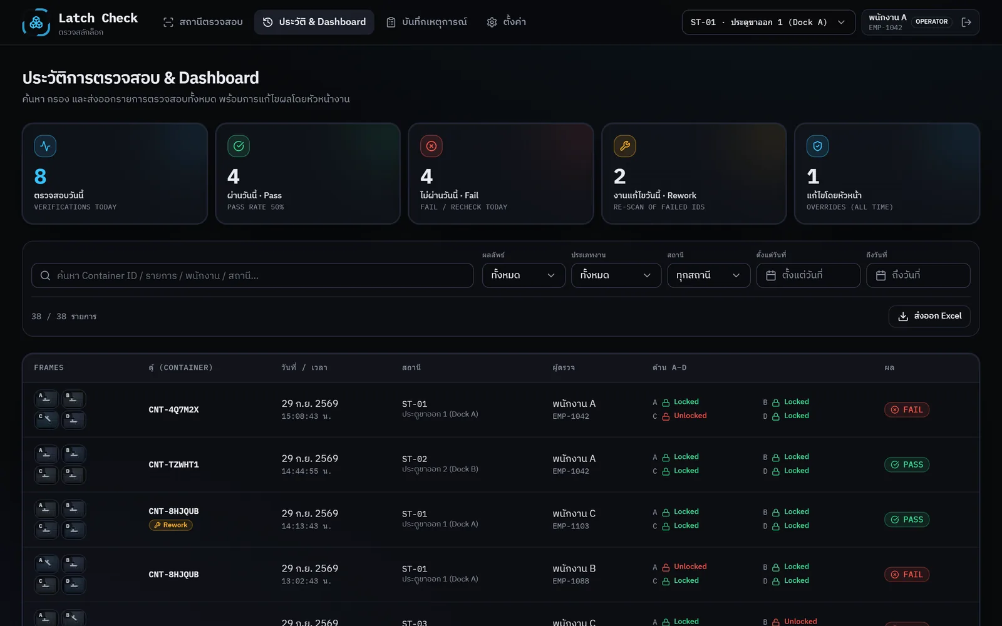This screenshot has height=626, width=1002.
Task: Click container ID CNT-4Q7M2X
Action: (x=173, y=410)
